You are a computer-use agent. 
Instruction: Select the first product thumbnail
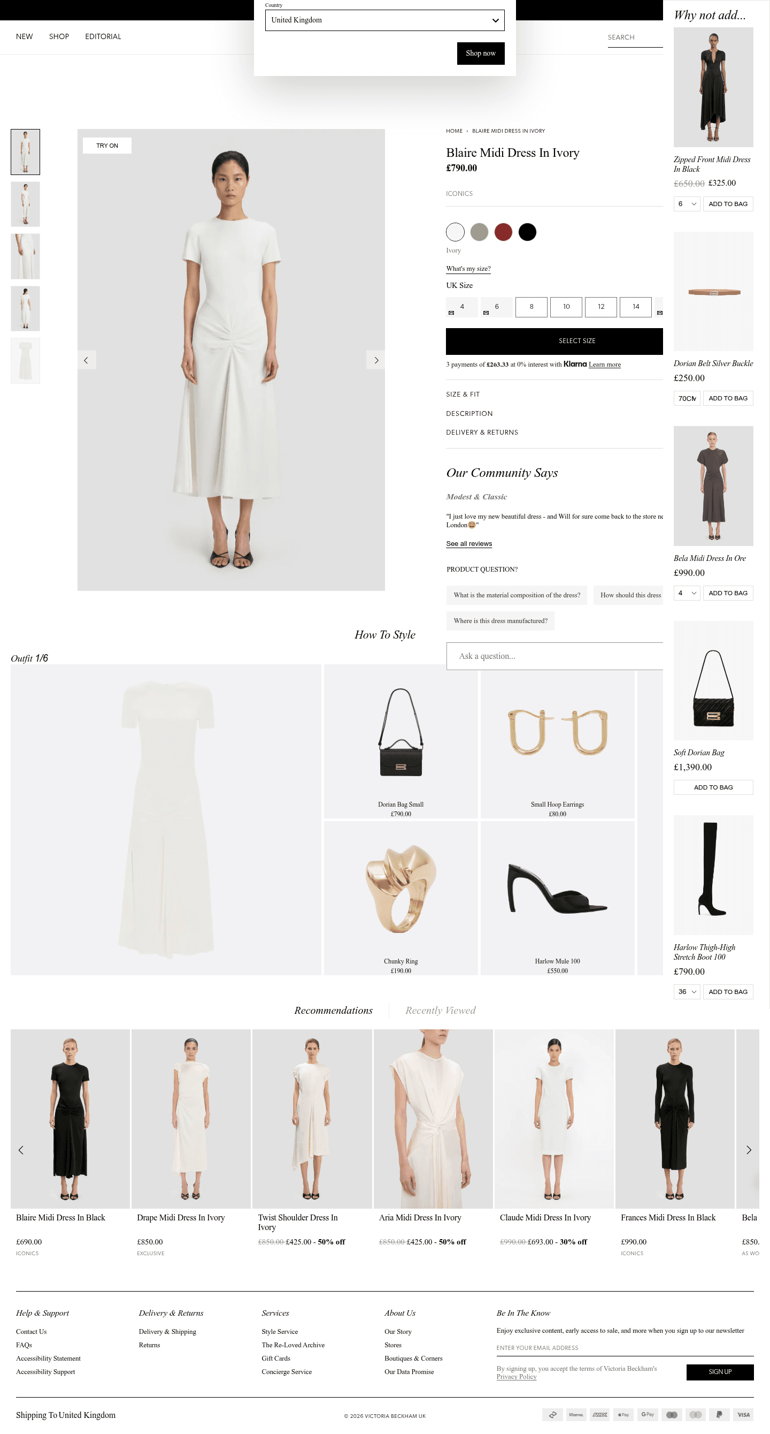pos(26,152)
